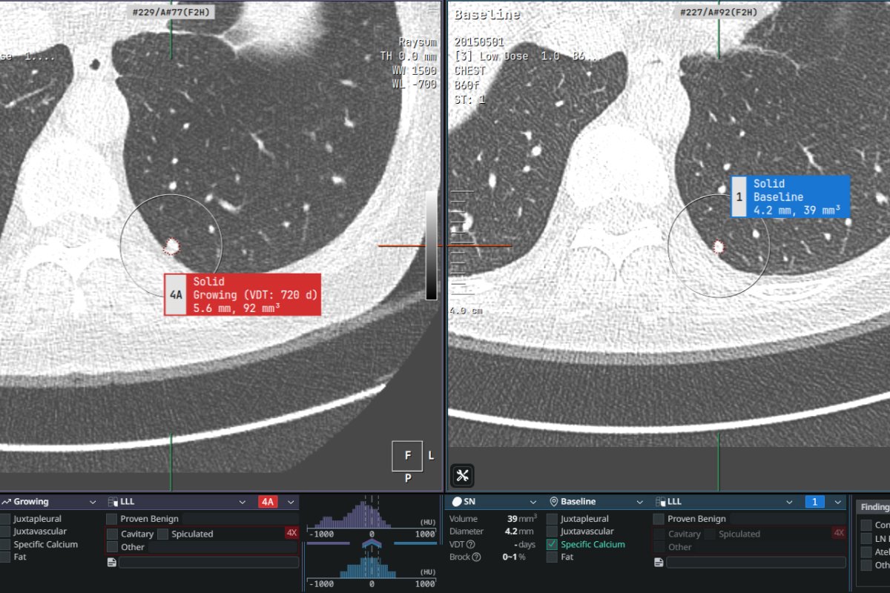Click the purple upper HU histogram
The height and width of the screenshot is (593, 890).
(372, 514)
